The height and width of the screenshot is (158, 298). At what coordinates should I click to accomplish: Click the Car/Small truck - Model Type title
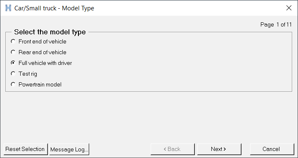pyautogui.click(x=54, y=8)
